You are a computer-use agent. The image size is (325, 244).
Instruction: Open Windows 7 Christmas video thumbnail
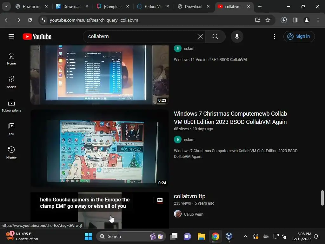tap(99, 149)
